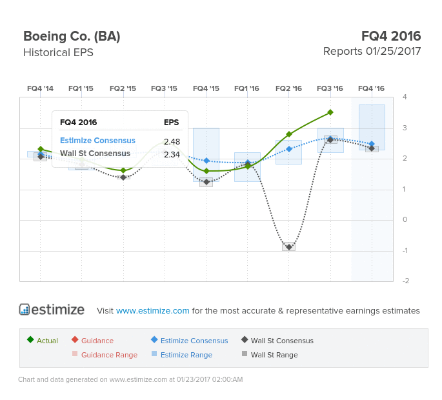
Task: Click the green Actual point for FQ2 '16
Action: pos(289,134)
